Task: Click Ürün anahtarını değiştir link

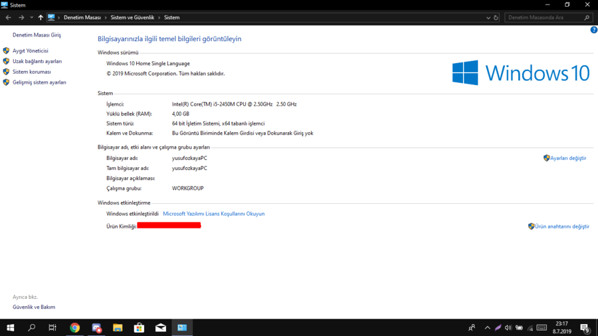Action: point(561,226)
